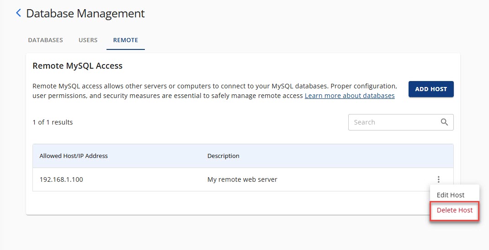This screenshot has height=250, width=489.
Task: Click the Remote MySQL Access heading
Action: (77, 66)
